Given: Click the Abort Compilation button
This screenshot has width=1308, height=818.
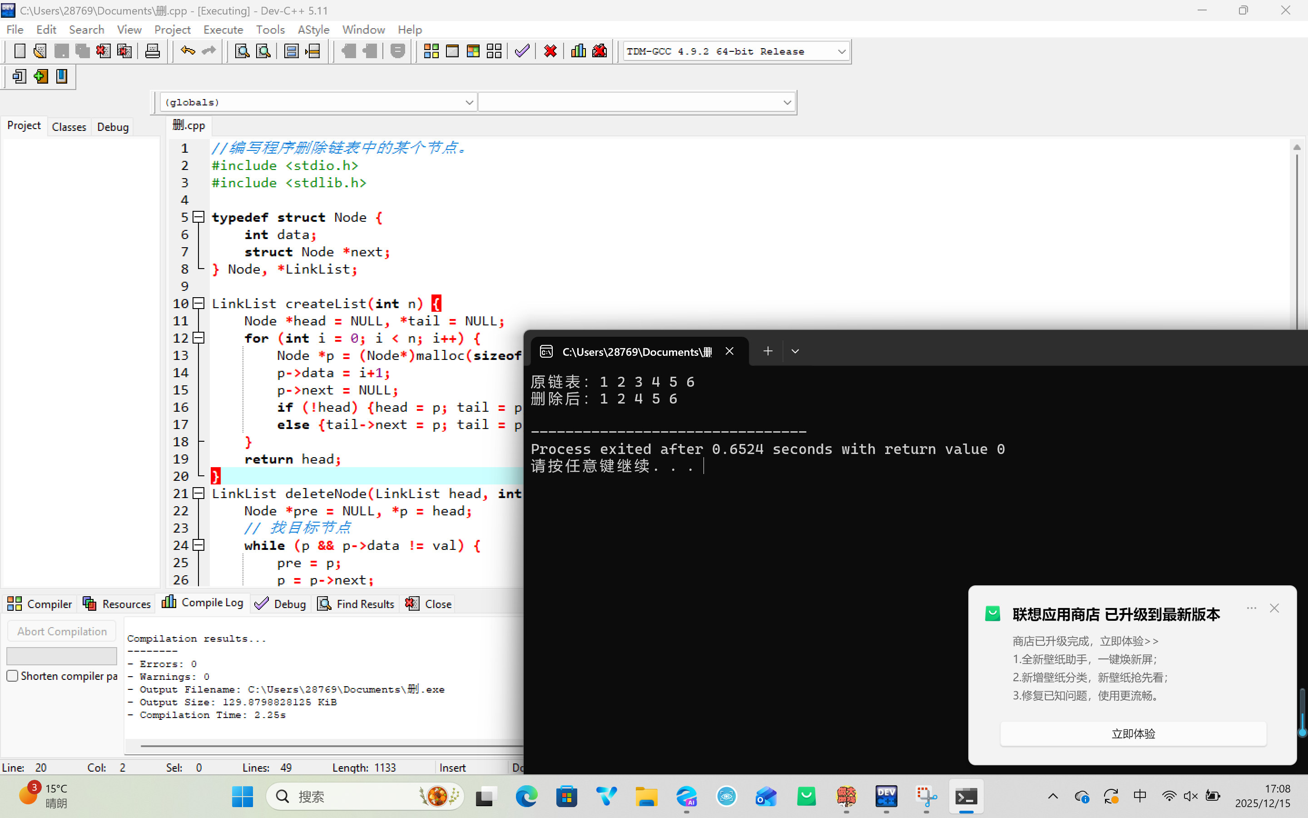Looking at the screenshot, I should (62, 631).
